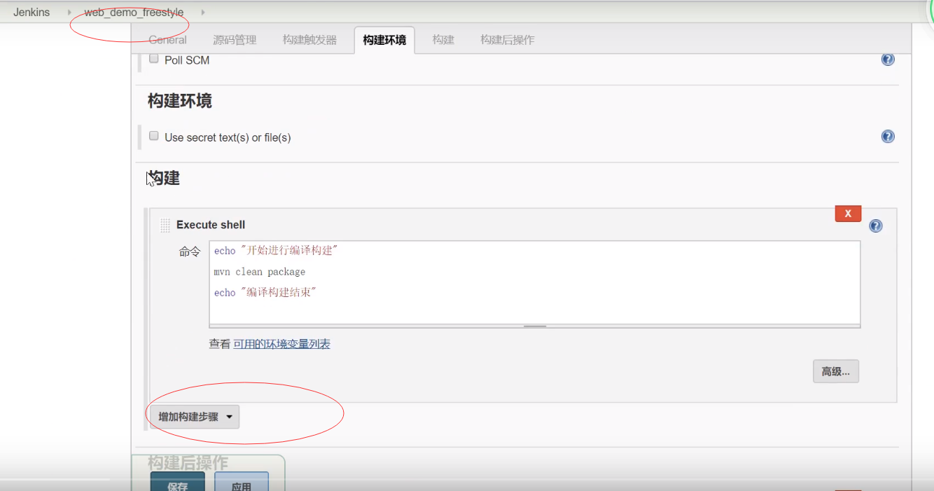Expand the 增加构建步骤 dropdown

pyautogui.click(x=195, y=417)
